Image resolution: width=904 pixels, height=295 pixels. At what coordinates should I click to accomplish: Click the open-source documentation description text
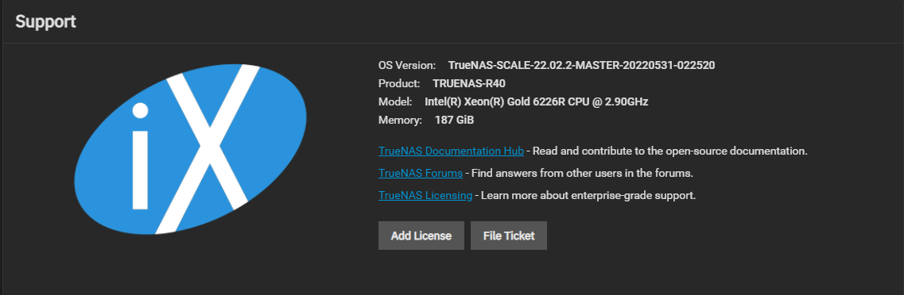point(670,151)
